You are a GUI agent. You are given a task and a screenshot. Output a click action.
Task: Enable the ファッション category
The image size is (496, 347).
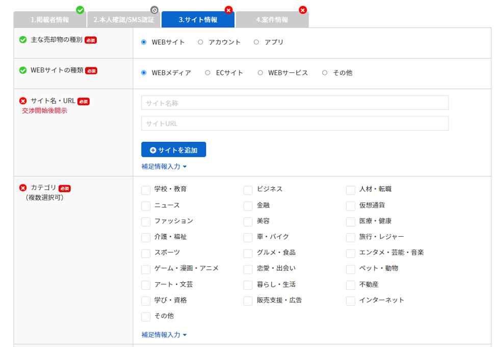point(146,222)
